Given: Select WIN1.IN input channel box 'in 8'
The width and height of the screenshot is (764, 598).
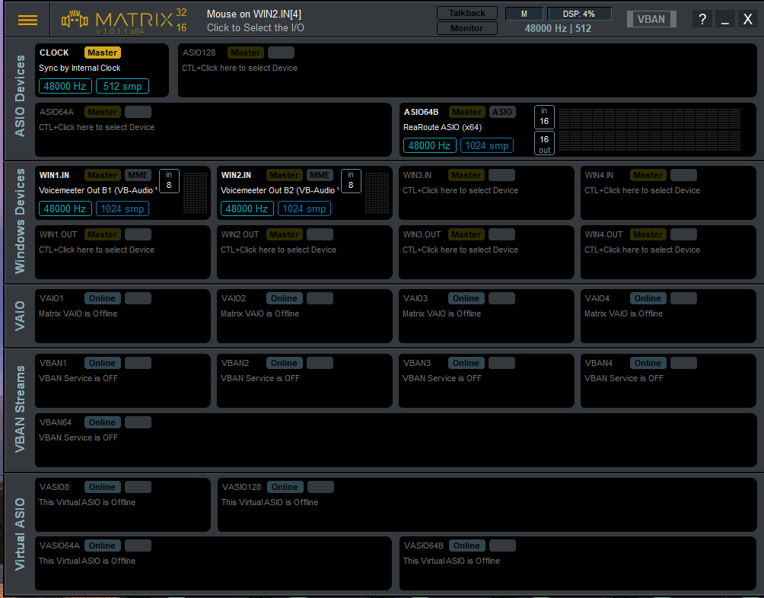Looking at the screenshot, I should pos(169,180).
